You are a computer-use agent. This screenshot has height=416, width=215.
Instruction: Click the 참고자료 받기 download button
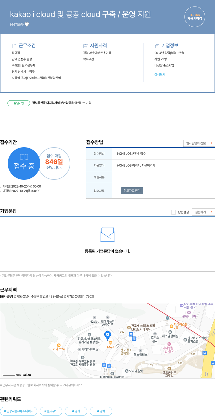(x=132, y=191)
